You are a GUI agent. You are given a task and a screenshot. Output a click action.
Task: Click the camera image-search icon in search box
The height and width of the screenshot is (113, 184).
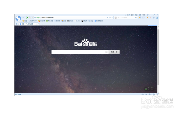click(106, 52)
